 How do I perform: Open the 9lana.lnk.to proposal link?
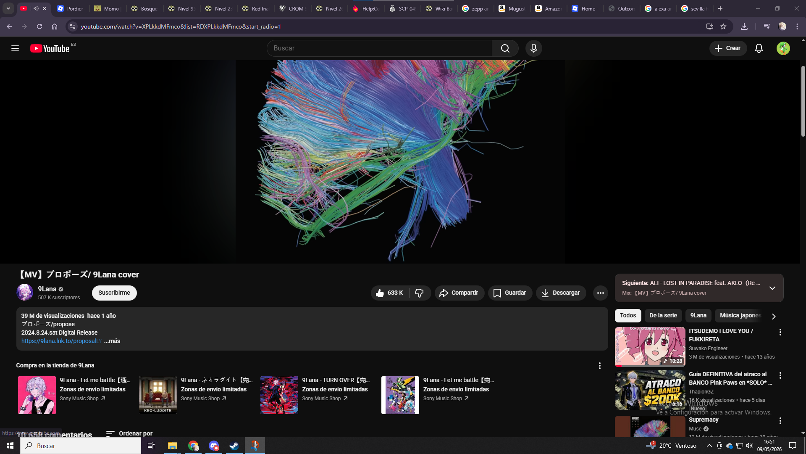pos(62,341)
